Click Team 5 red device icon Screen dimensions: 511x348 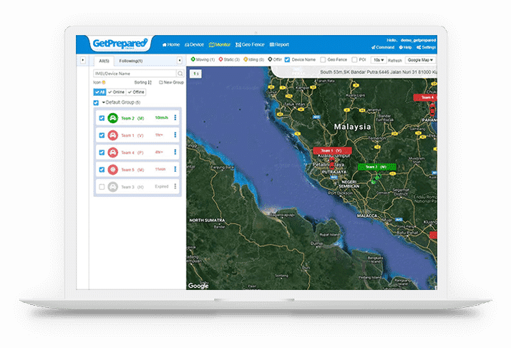point(113,170)
